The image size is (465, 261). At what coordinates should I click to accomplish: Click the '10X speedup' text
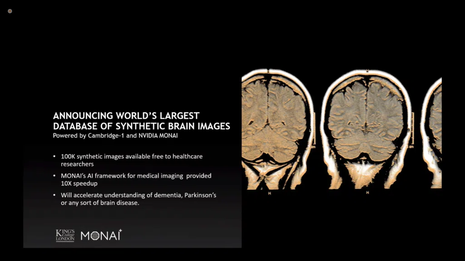point(79,183)
